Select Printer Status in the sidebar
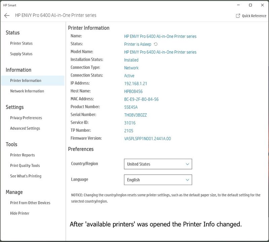 tap(21, 43)
